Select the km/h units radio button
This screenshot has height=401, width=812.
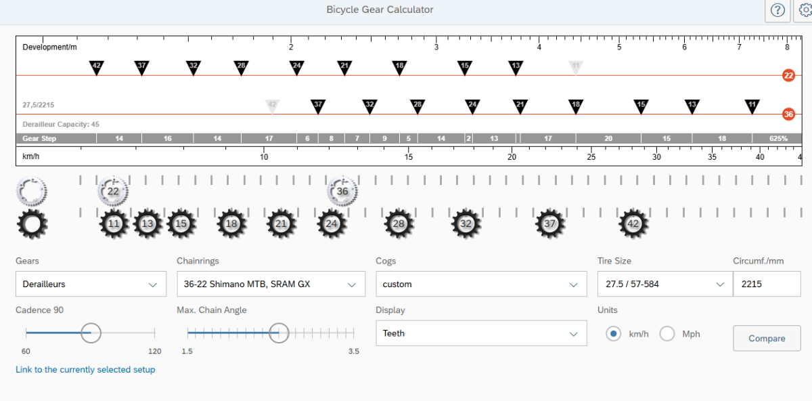click(x=613, y=333)
